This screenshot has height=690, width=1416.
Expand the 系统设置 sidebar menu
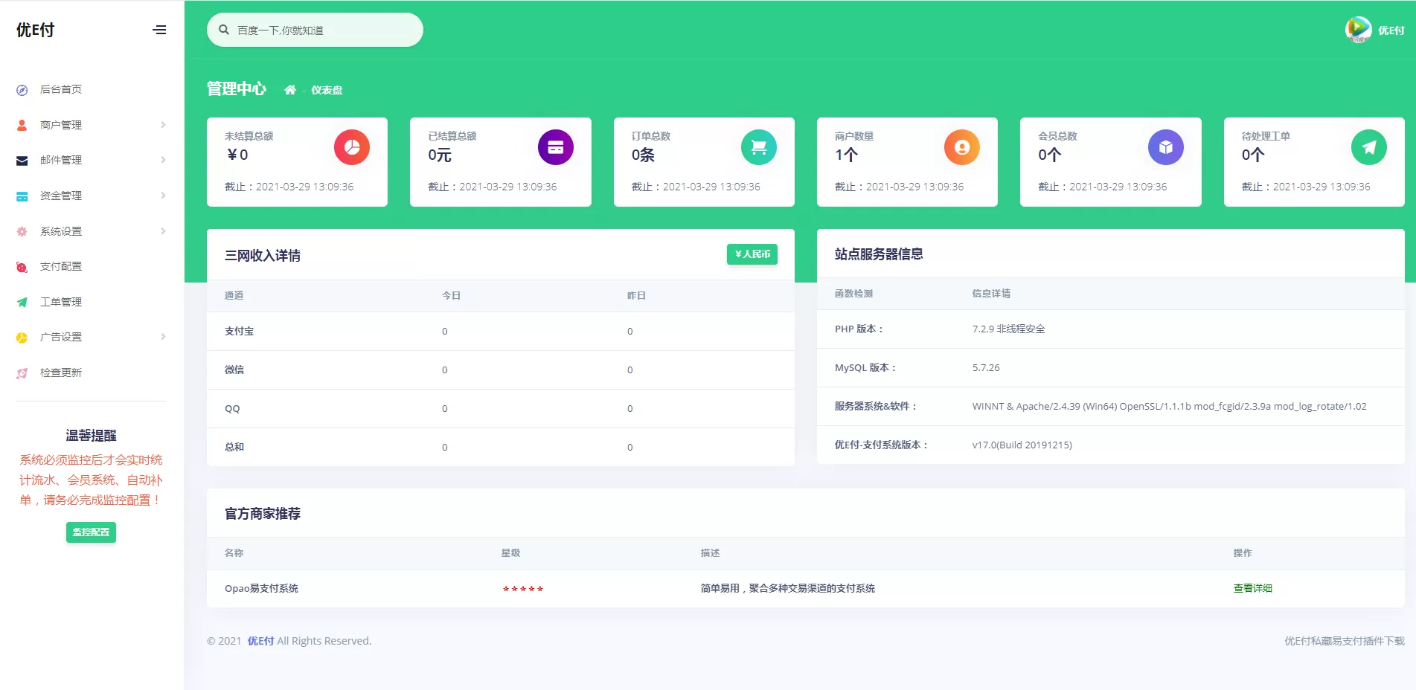click(61, 231)
